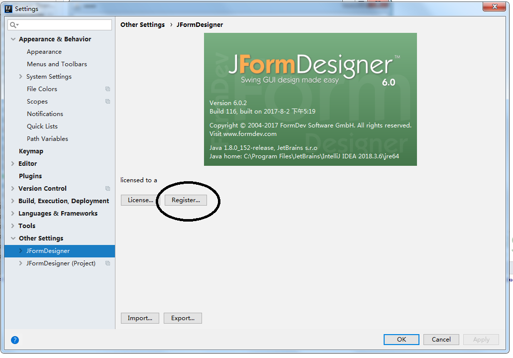
Task: Click the search magnifier icon in settings
Action: [14, 25]
